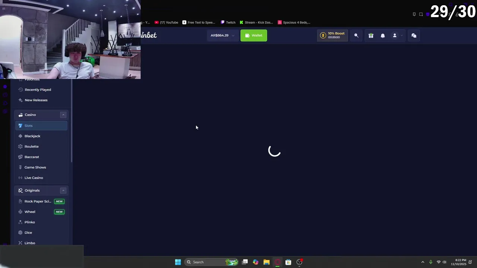The height and width of the screenshot is (268, 477).
Task: Open the YouTube bookmark
Action: (x=166, y=22)
